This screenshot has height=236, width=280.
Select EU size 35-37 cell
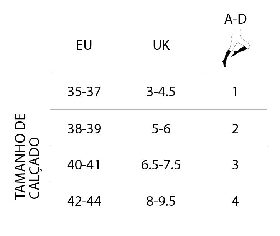(84, 92)
